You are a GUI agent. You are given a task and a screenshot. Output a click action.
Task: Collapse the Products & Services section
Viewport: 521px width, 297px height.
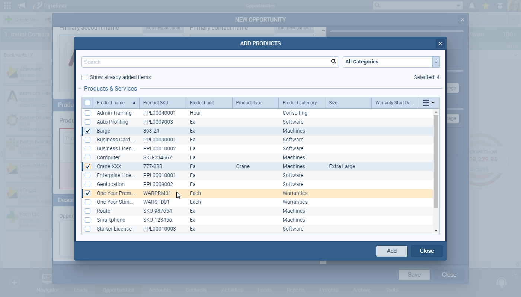click(80, 89)
